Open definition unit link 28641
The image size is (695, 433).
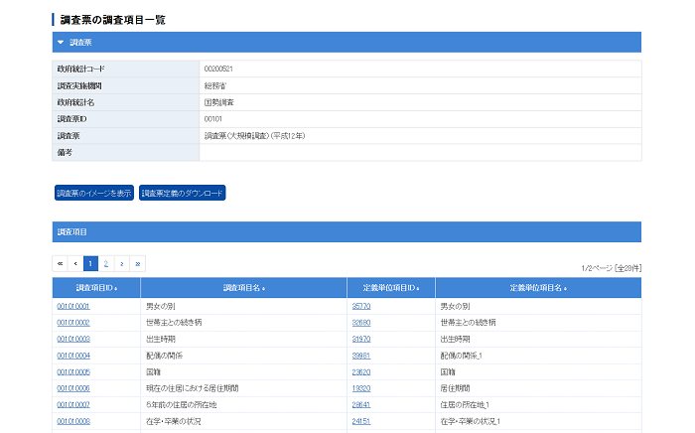(361, 404)
